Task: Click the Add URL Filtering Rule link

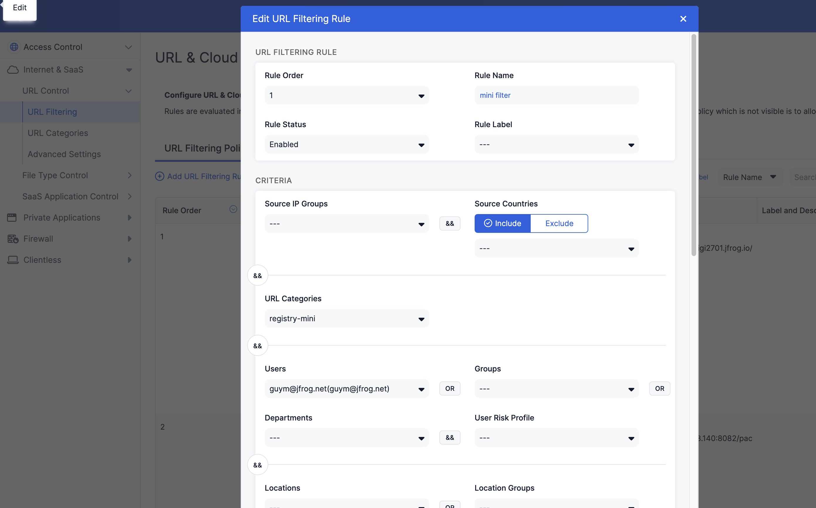Action: point(204,176)
